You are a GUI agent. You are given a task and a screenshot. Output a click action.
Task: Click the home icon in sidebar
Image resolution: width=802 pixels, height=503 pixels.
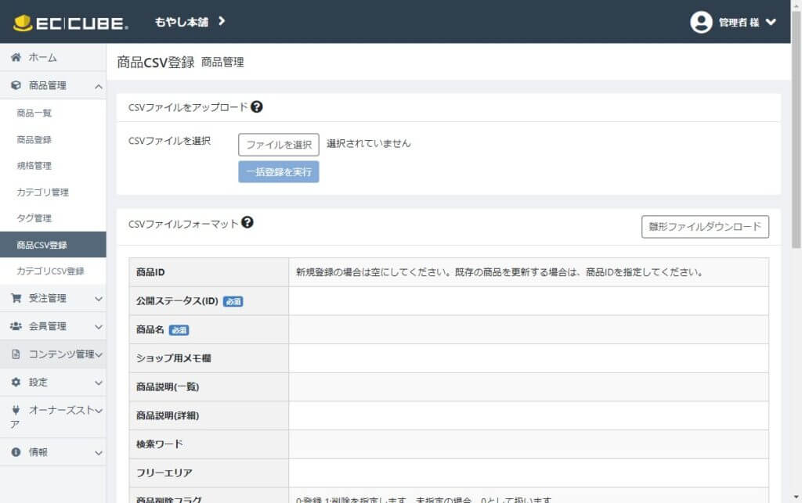point(16,58)
